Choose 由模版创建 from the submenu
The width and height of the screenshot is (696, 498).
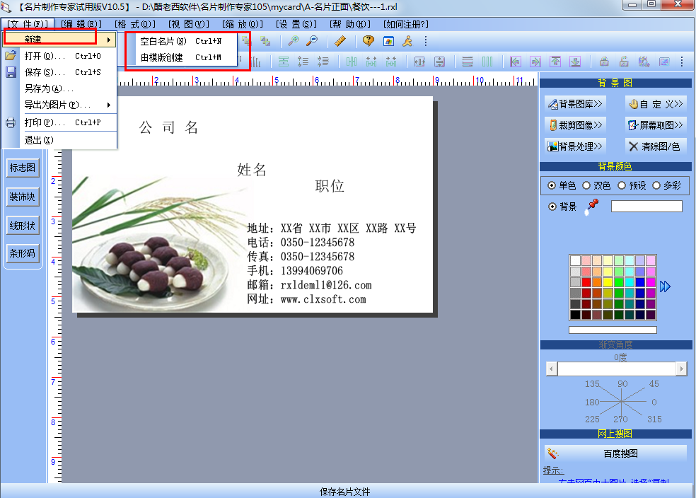[x=180, y=57]
